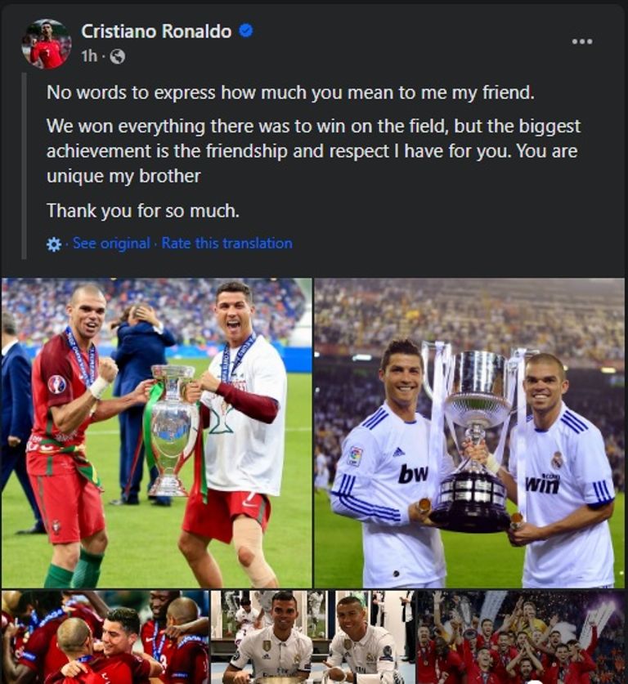Open the white-kit silver cup photo
The image size is (628, 684).
click(x=469, y=433)
